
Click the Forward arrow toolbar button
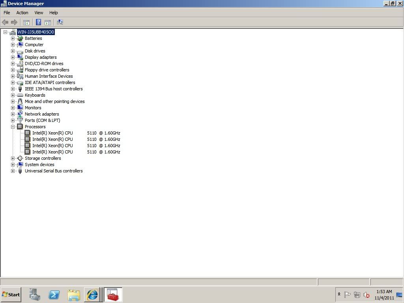click(x=14, y=22)
